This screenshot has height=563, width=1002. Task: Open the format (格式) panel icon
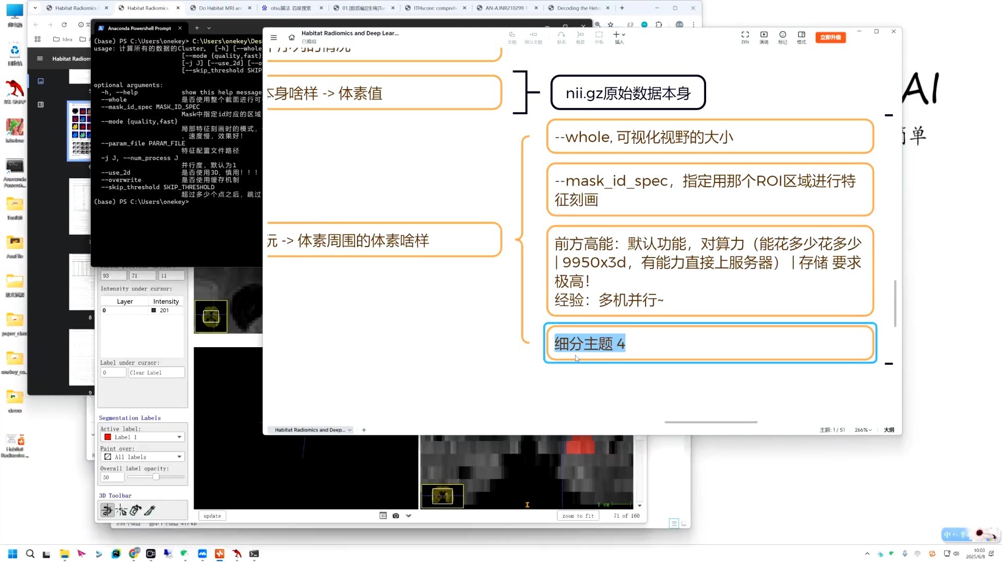(802, 38)
